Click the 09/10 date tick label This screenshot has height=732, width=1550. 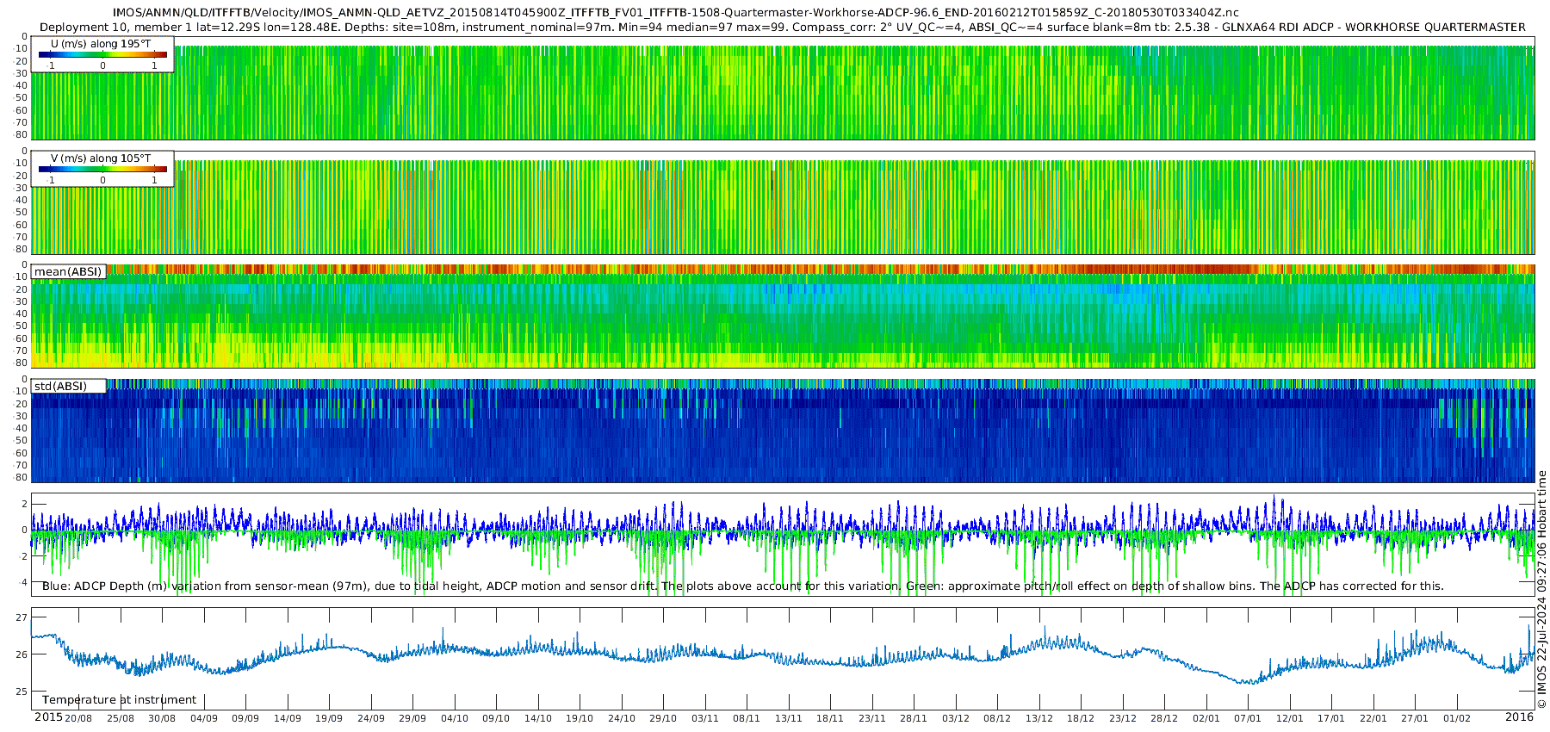(x=496, y=718)
